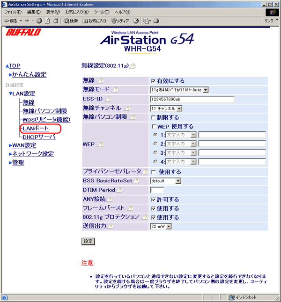Click the Search (検索) toolbar button

[71, 21]
